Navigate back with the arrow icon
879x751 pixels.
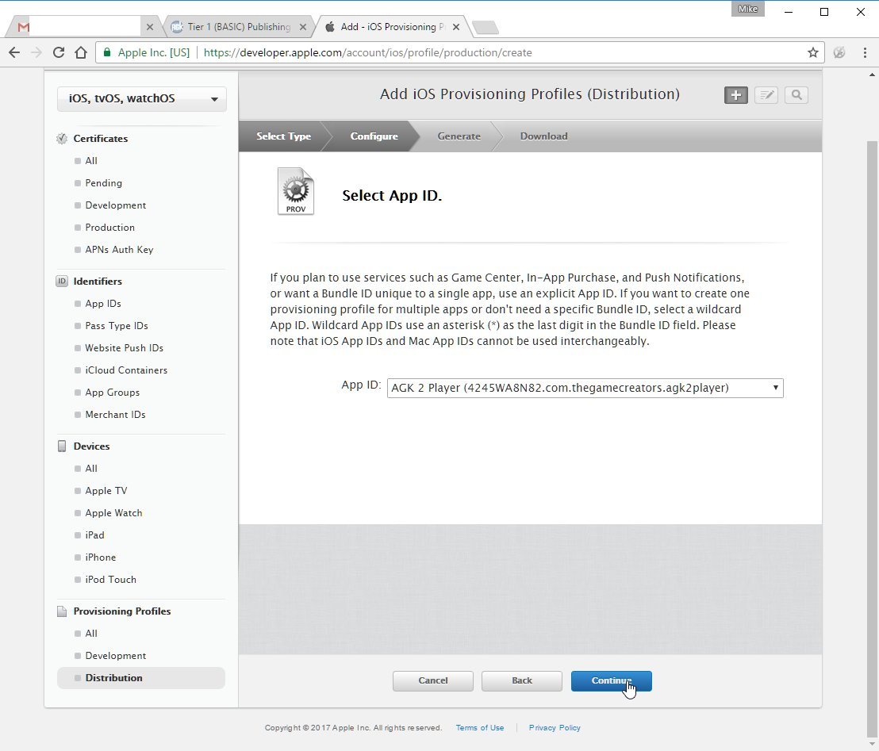tap(14, 52)
